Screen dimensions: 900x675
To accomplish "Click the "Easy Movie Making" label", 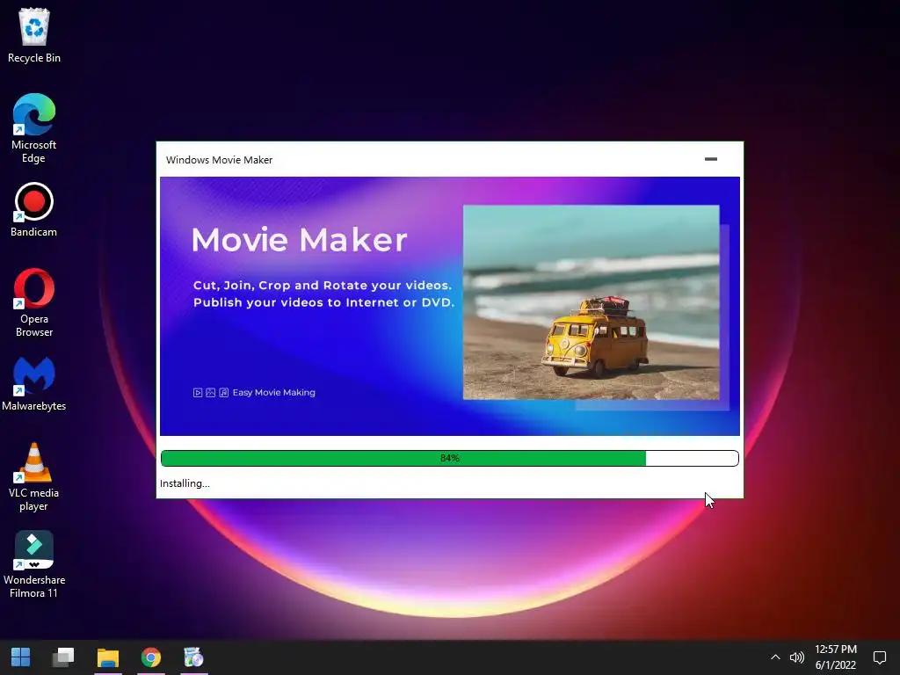I will [x=274, y=393].
